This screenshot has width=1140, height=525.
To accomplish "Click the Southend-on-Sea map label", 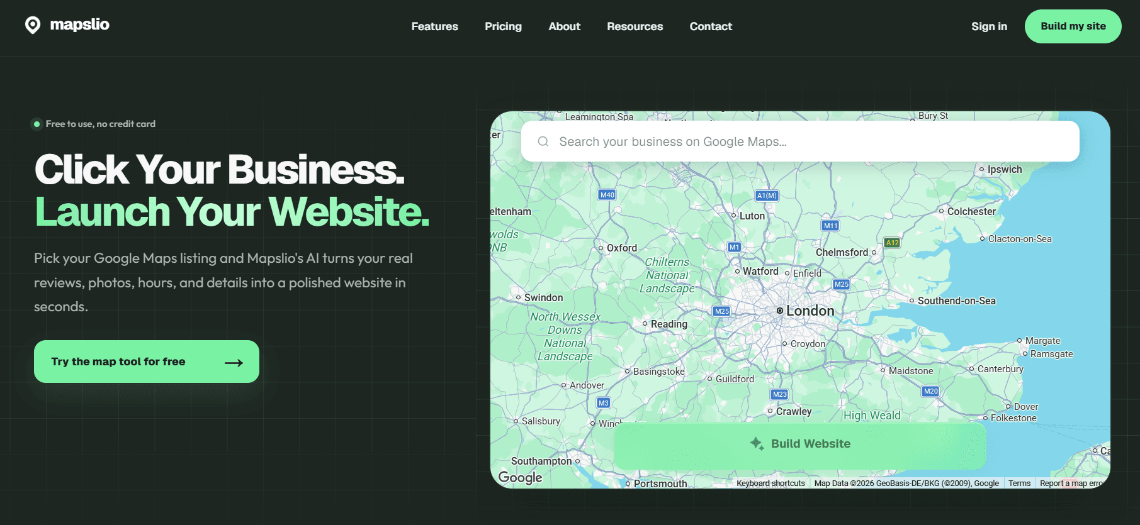I will [956, 301].
